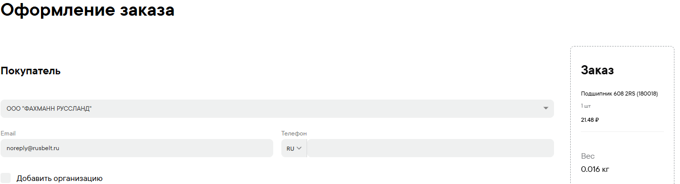Click the Вес label in order summary
The width and height of the screenshot is (680, 184).
tap(588, 156)
